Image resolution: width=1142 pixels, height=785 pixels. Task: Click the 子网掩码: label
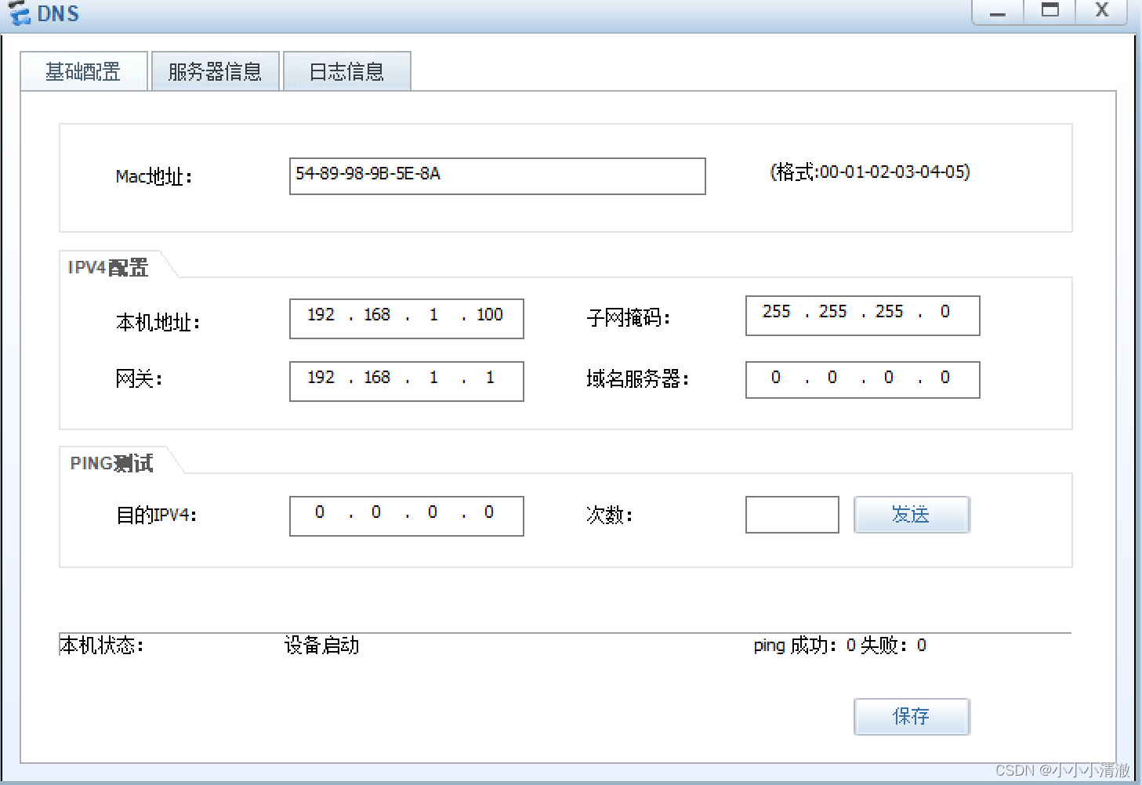coord(628,318)
